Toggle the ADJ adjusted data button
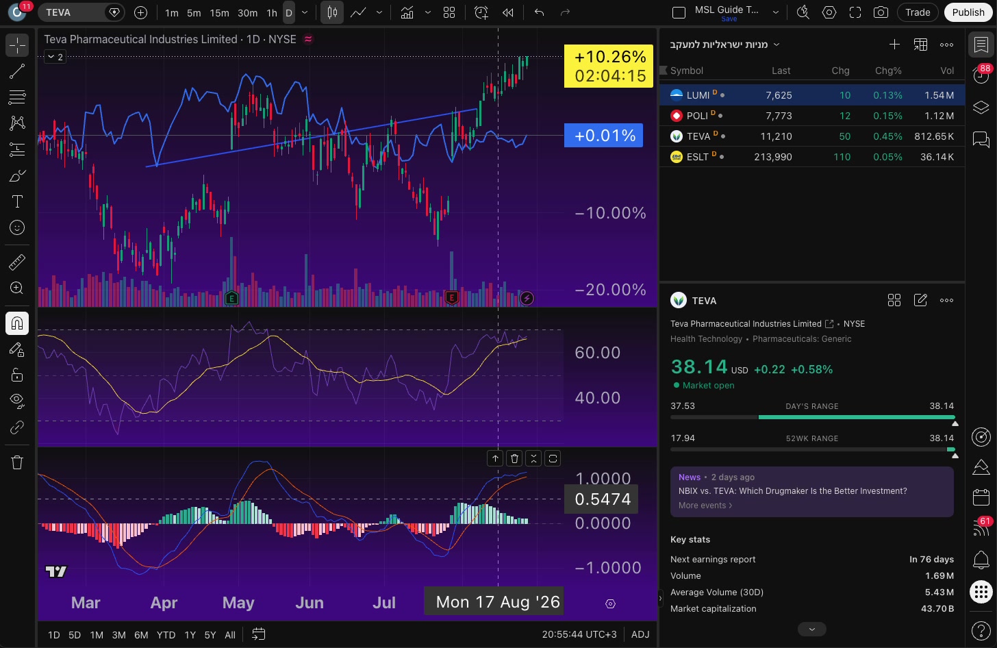This screenshot has width=997, height=648. 640,634
